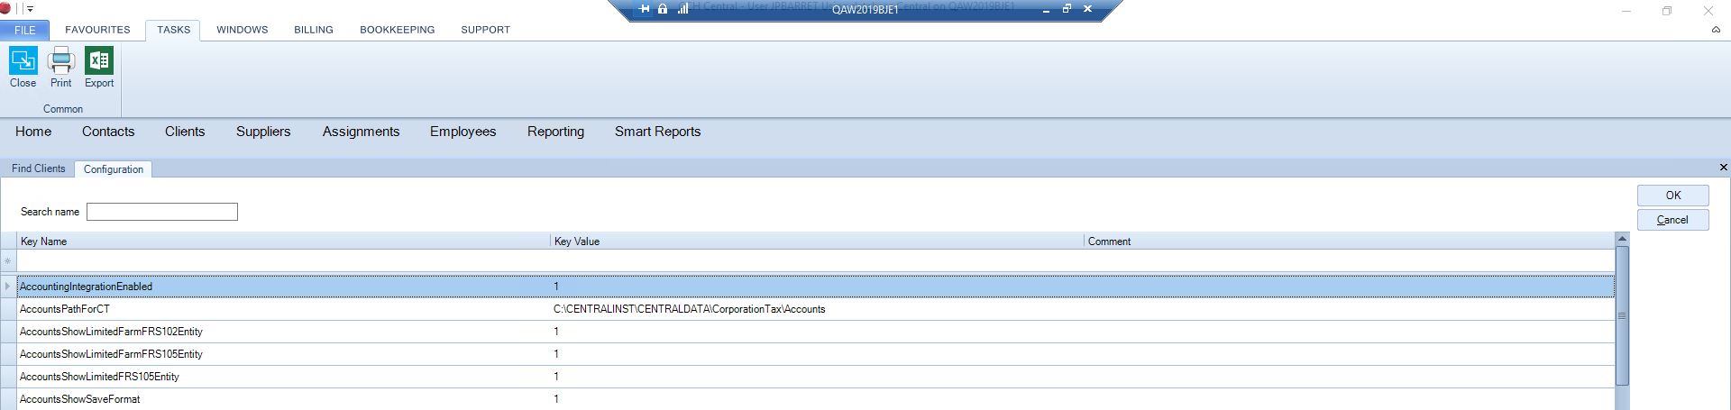Viewport: 1731px width, 410px height.
Task: Show connection signal info icon
Action: (x=682, y=9)
